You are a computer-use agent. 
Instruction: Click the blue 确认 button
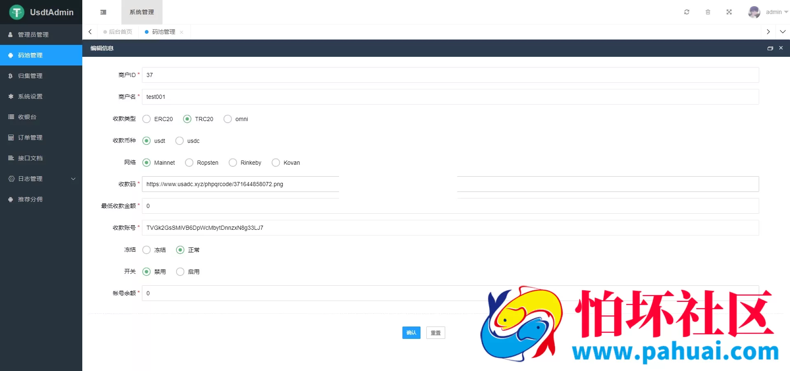[x=411, y=333]
